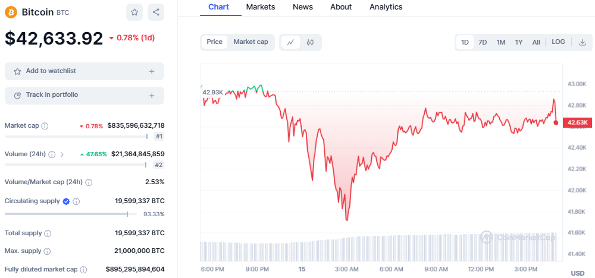Star Bitcoin as a favorite
This screenshot has width=595, height=278.
pos(134,12)
